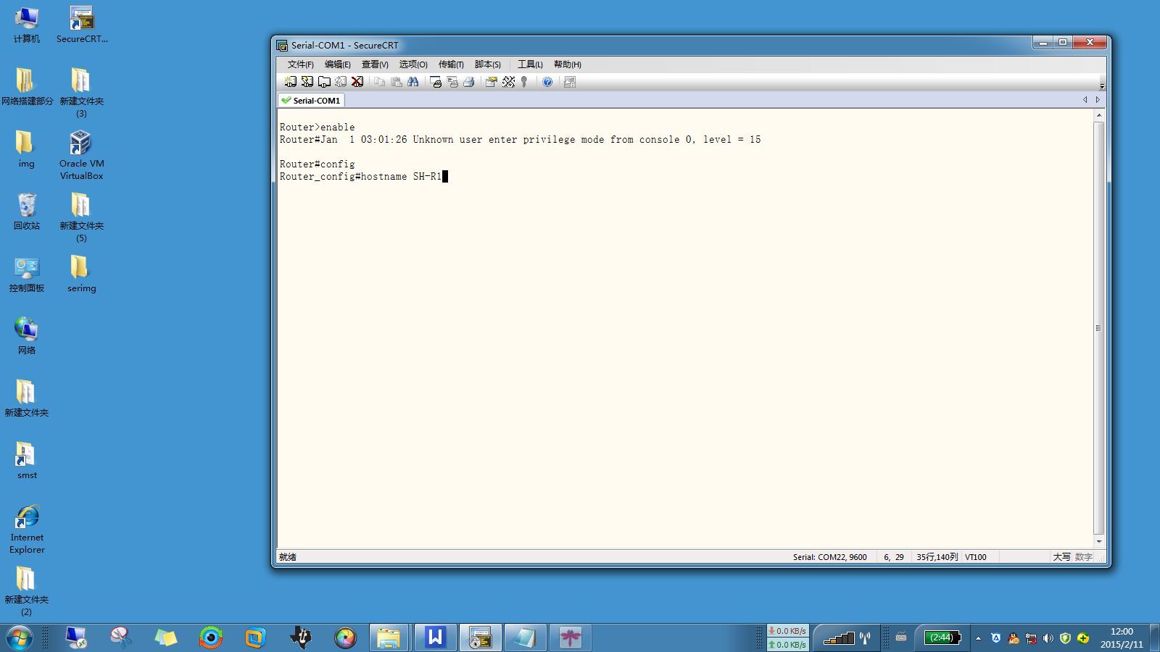Click the battery indicator showing 2:44
Image resolution: width=1160 pixels, height=652 pixels.
coord(942,638)
